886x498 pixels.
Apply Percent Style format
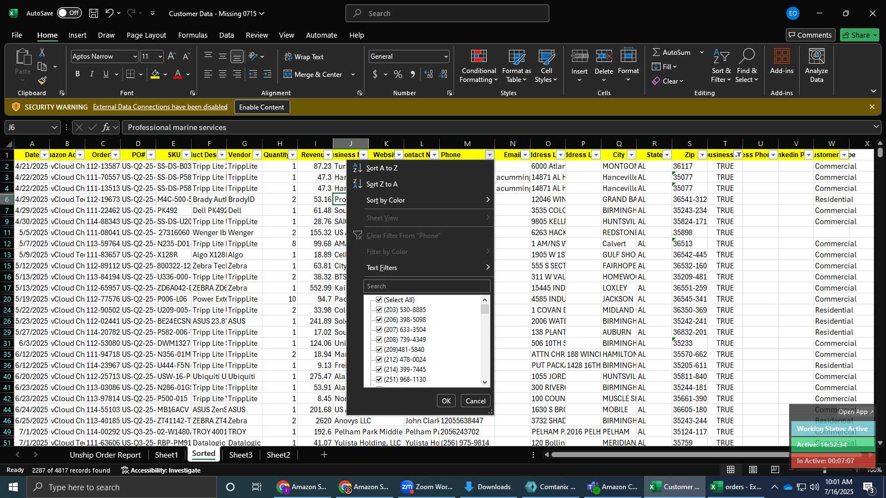pos(398,74)
